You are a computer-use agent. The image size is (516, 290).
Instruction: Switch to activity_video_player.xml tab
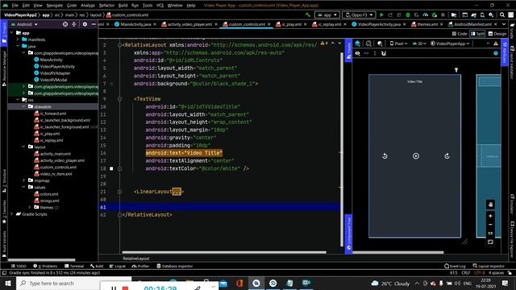(189, 24)
